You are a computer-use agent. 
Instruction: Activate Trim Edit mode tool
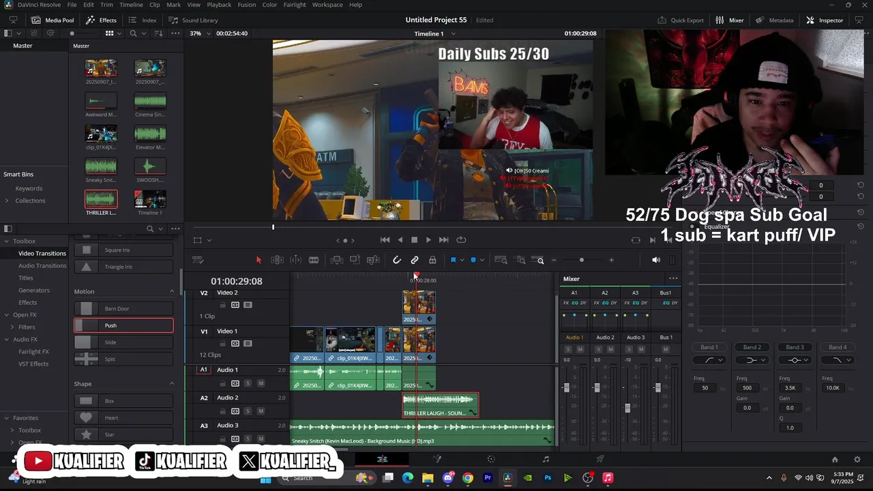click(277, 260)
